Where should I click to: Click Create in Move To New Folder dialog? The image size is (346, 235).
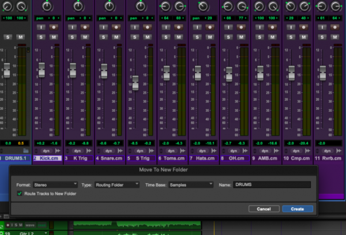point(298,209)
